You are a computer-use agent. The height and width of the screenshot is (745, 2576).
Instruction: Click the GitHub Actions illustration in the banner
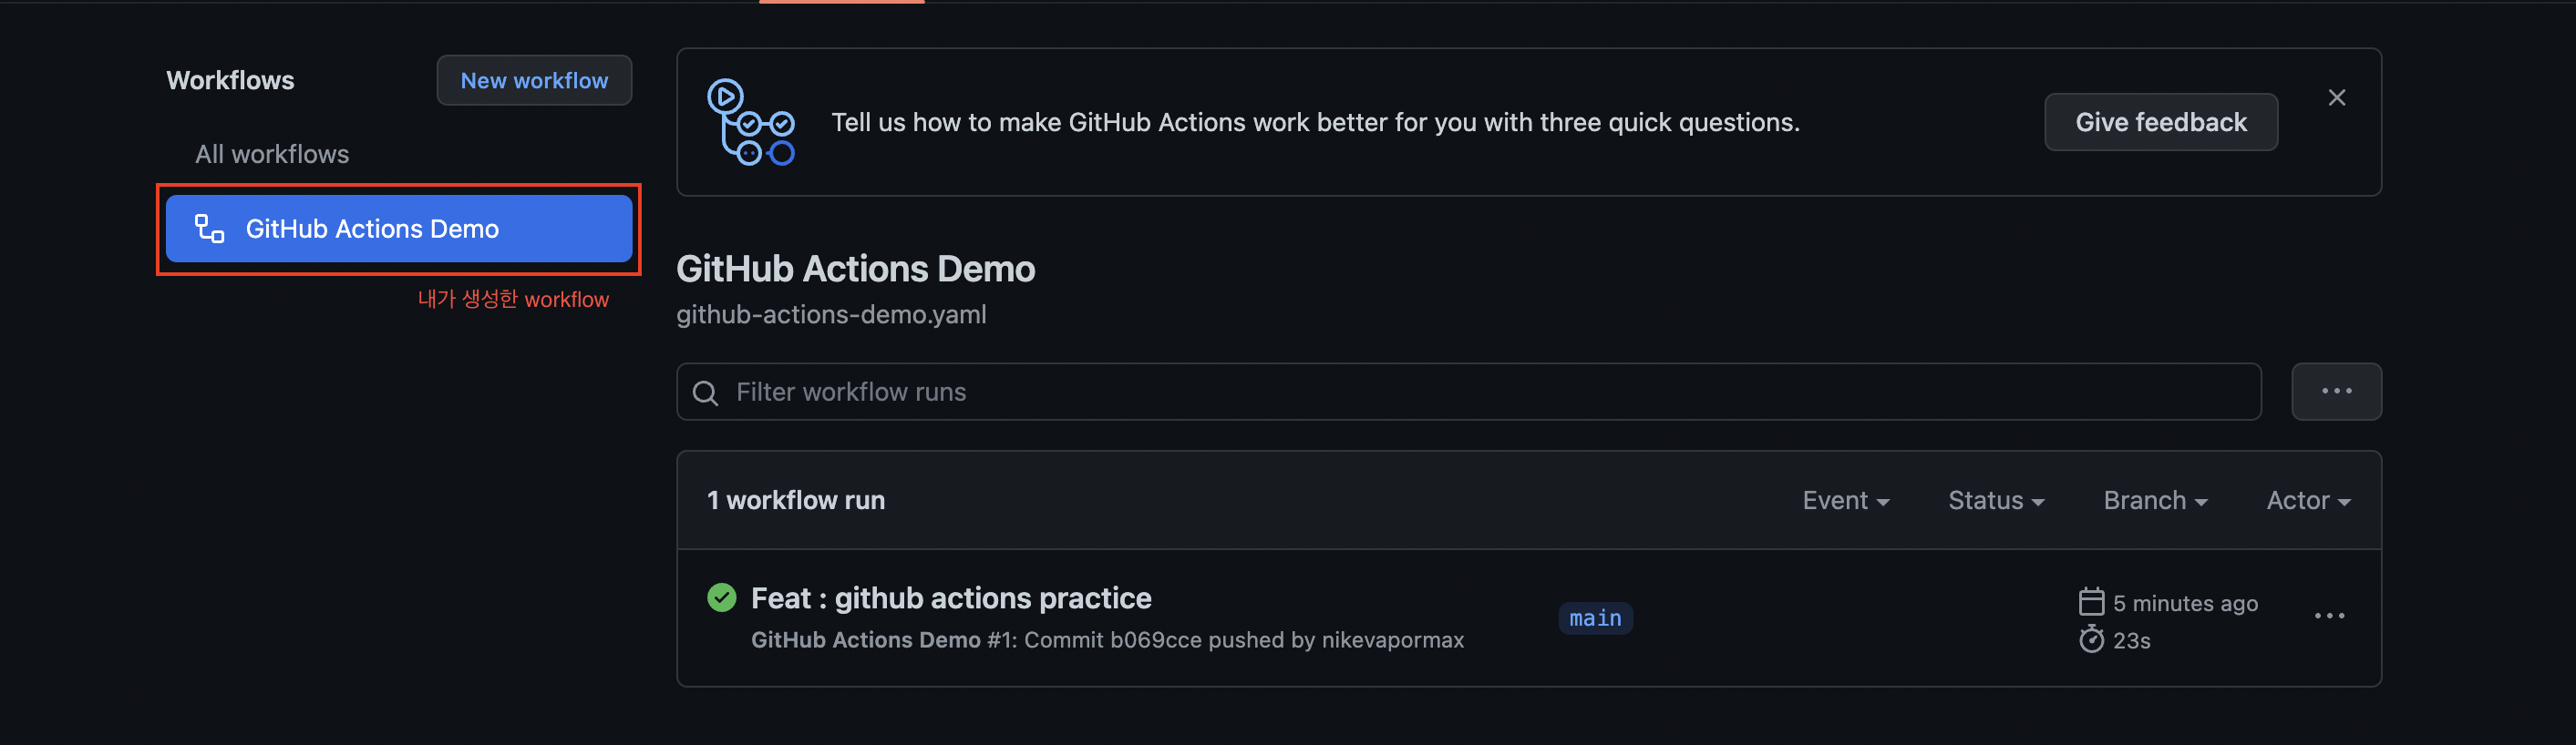point(751,122)
